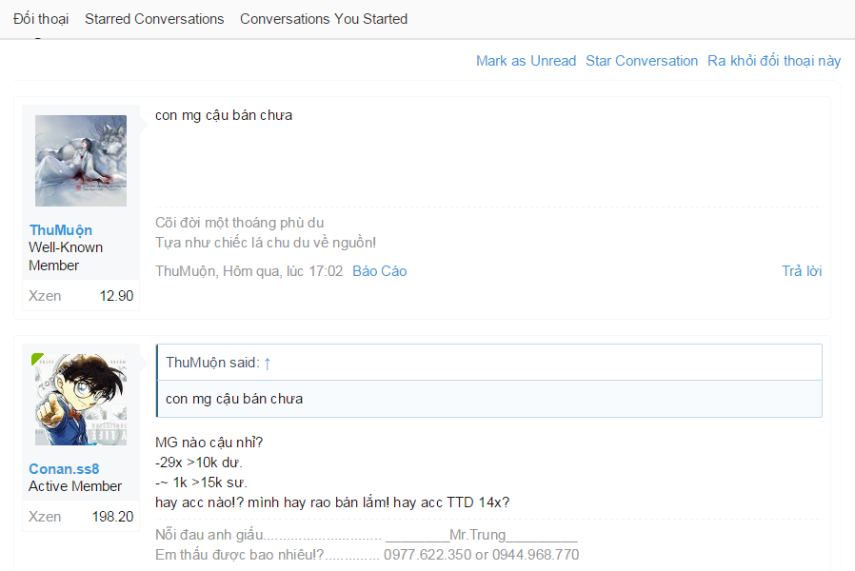The image size is (855, 571).
Task: Switch to Starred Conversations tab
Action: 154,19
